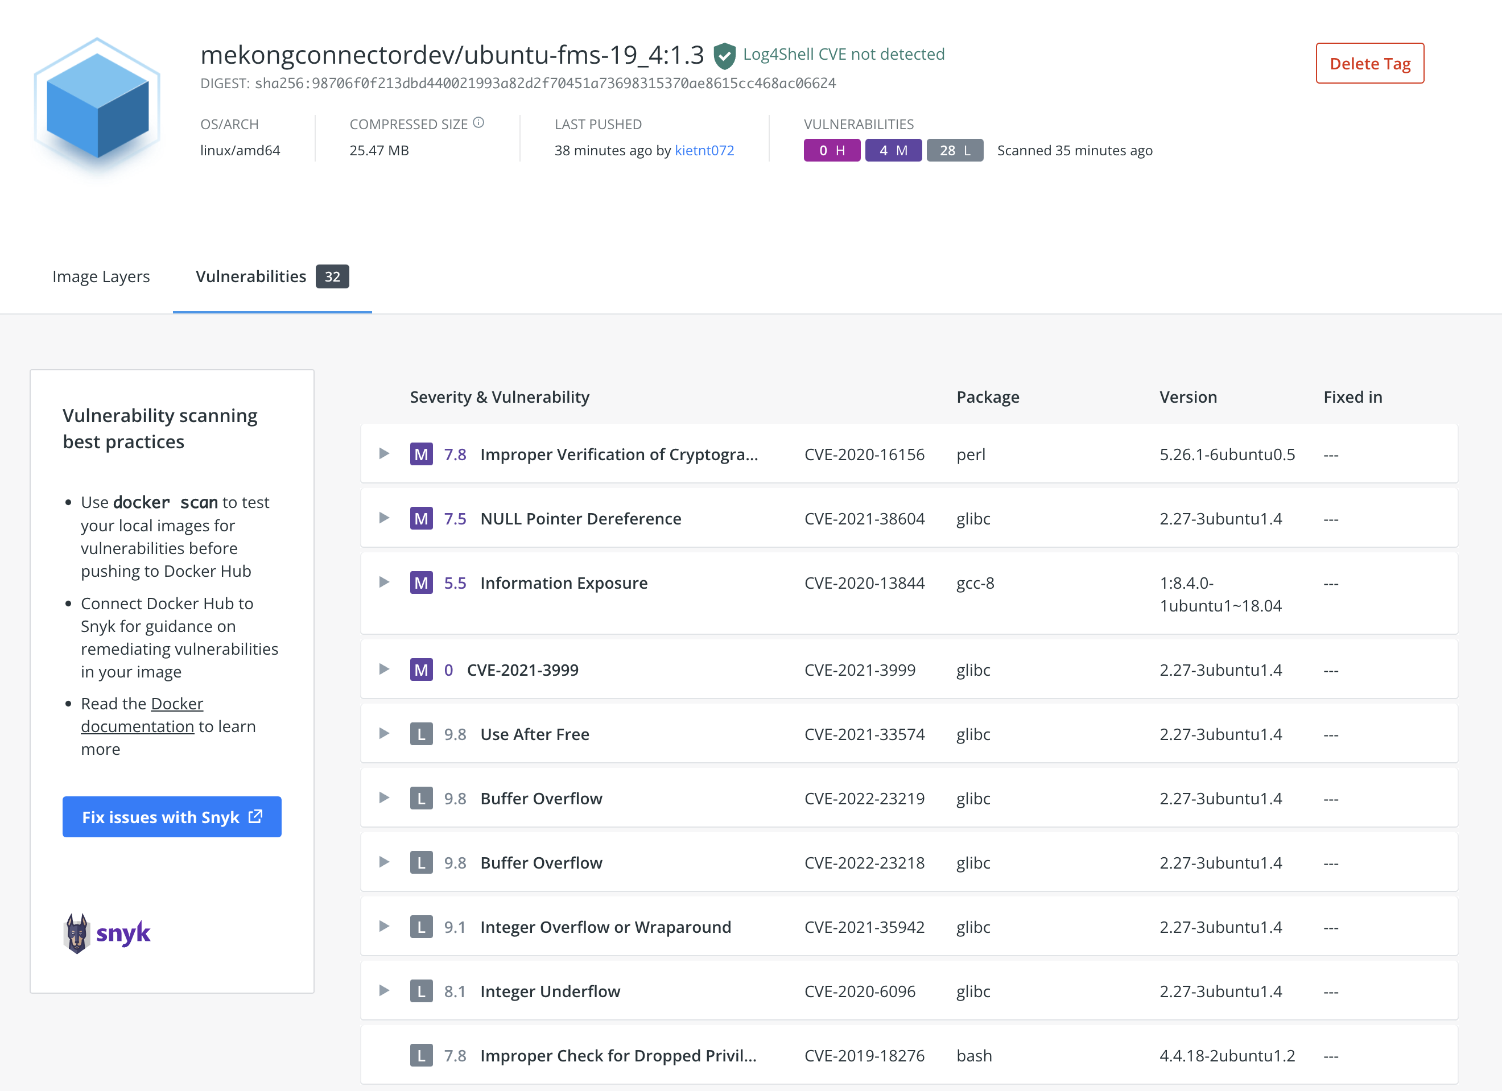Expand the Use After Free row
This screenshot has height=1091, width=1502.
click(x=383, y=733)
